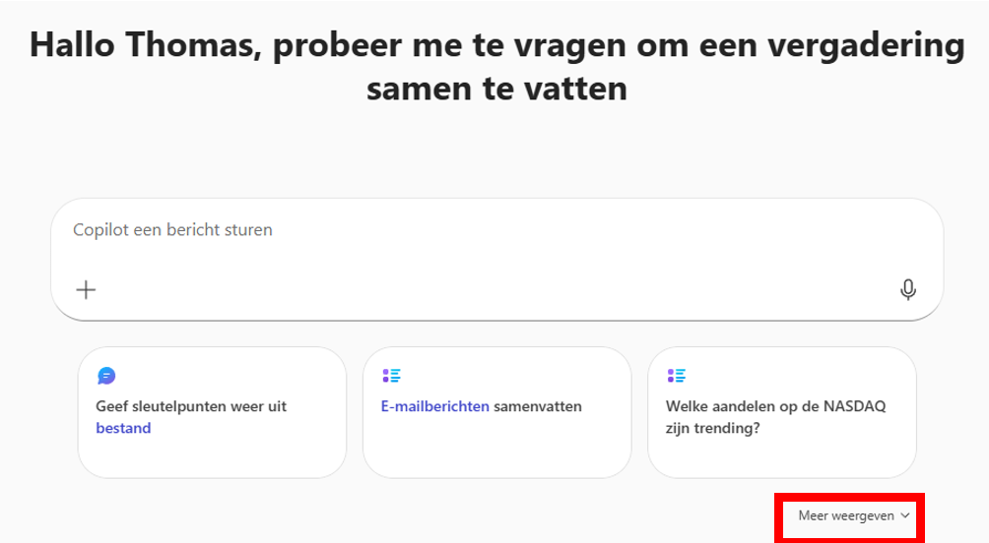The image size is (989, 543).
Task: Expand suggestions with Meer weergeven
Action: pos(847,515)
